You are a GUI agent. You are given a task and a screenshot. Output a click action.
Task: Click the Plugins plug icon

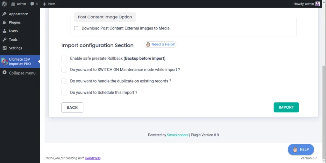4,23
